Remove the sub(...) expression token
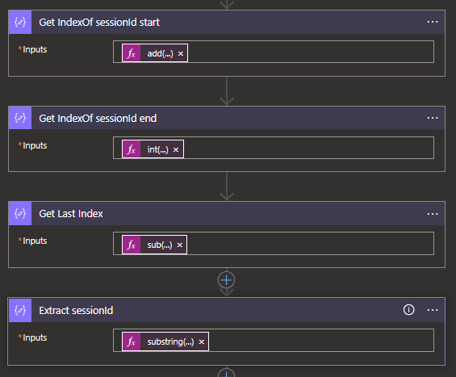 180,245
